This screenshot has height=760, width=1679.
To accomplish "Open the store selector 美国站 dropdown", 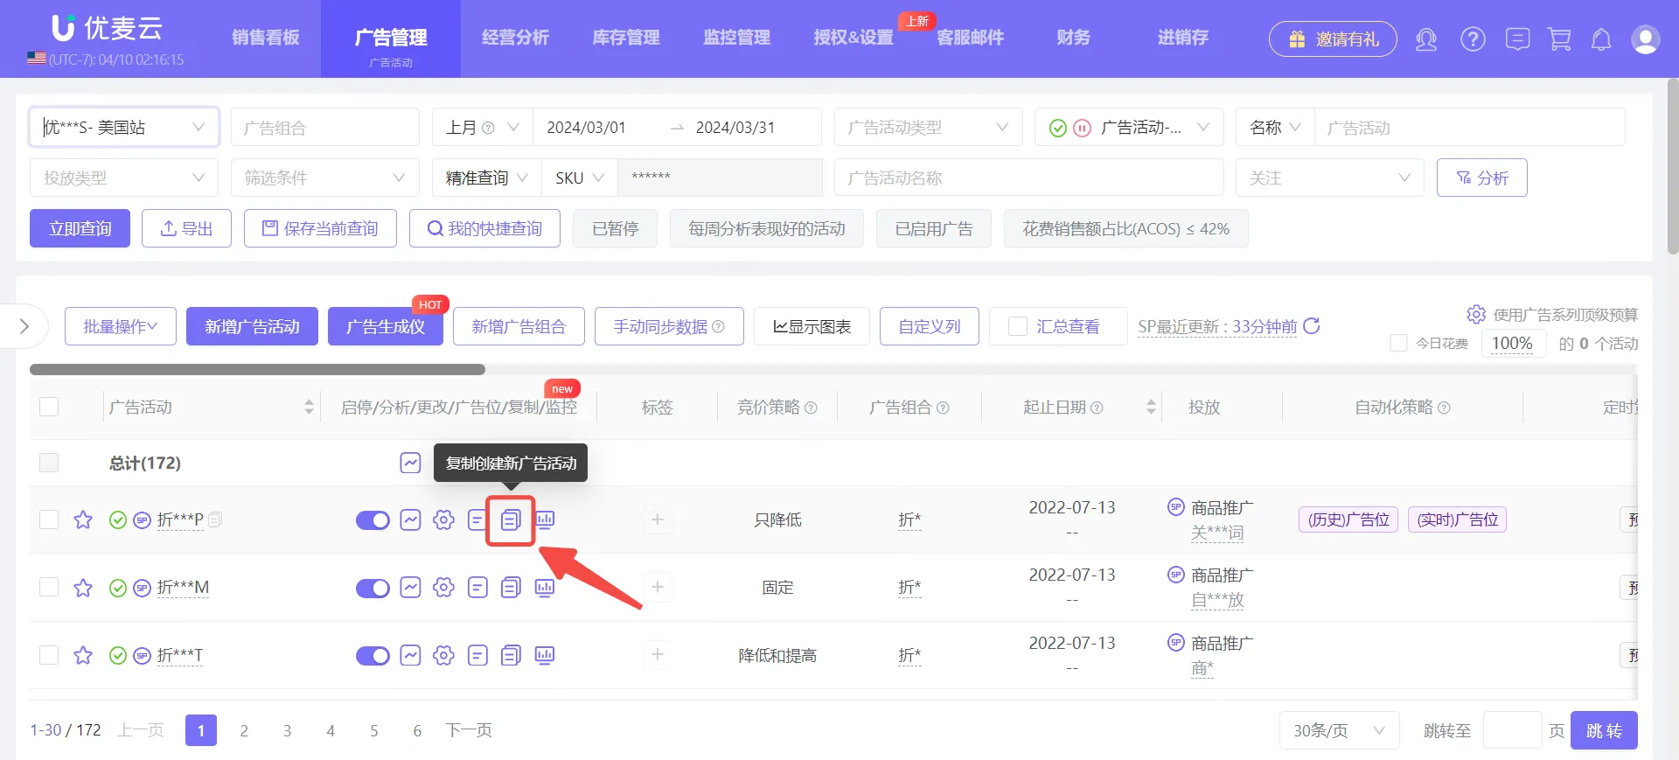I will pyautogui.click(x=124, y=128).
